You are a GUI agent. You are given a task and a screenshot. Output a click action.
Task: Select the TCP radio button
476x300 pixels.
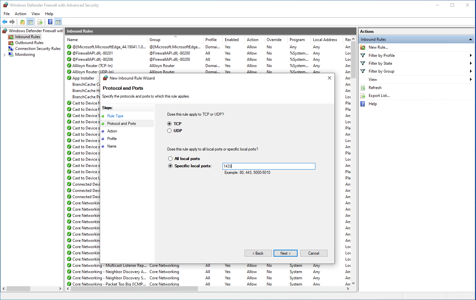(x=170, y=124)
